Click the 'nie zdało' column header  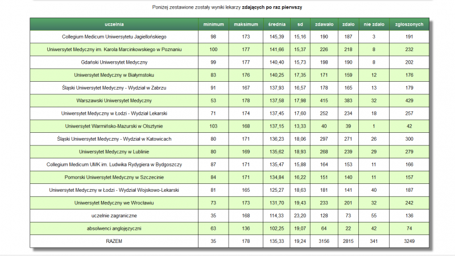(374, 24)
